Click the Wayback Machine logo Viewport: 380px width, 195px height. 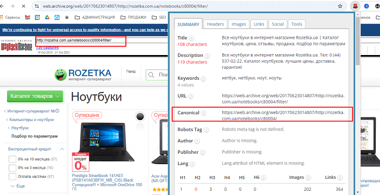[17, 45]
